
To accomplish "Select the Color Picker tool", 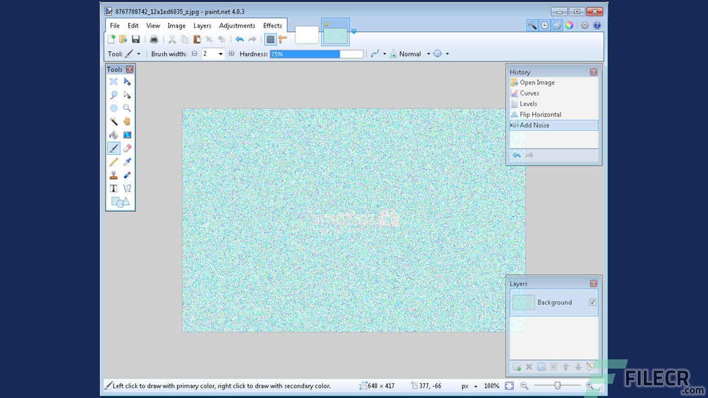I will tap(127, 161).
